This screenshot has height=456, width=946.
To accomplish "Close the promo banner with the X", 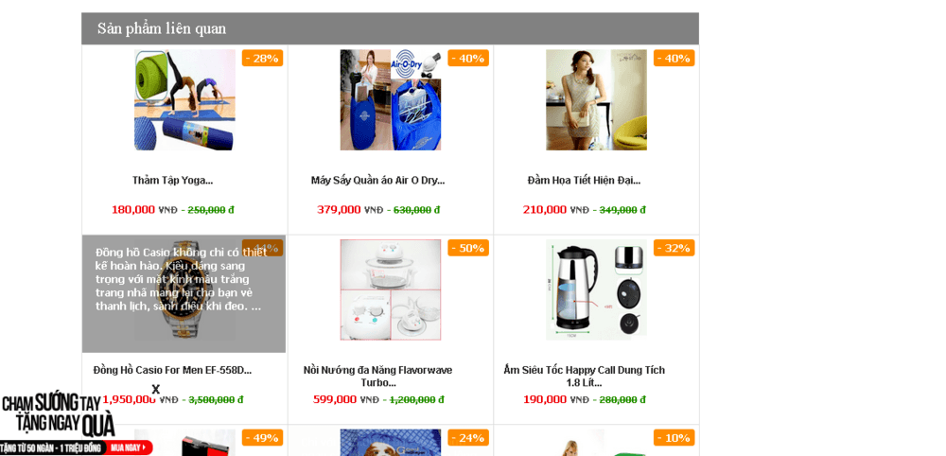I will coord(156,389).
